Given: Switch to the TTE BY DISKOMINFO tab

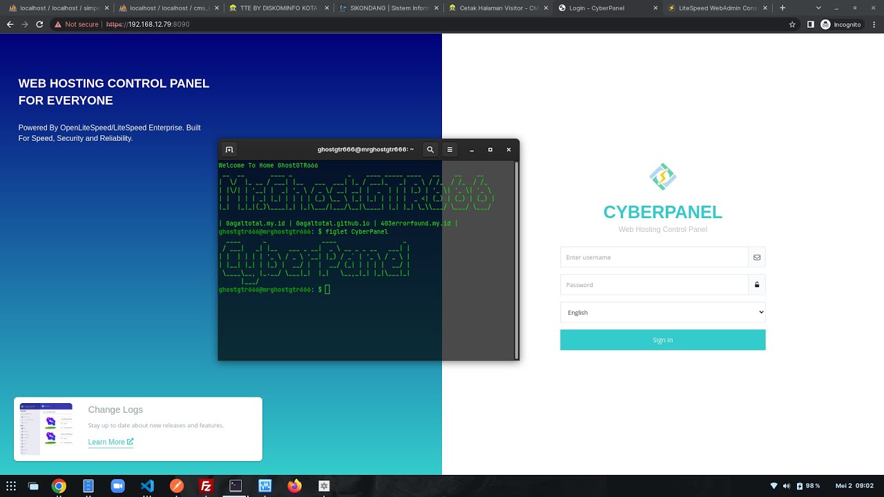Looking at the screenshot, I should pos(278,8).
